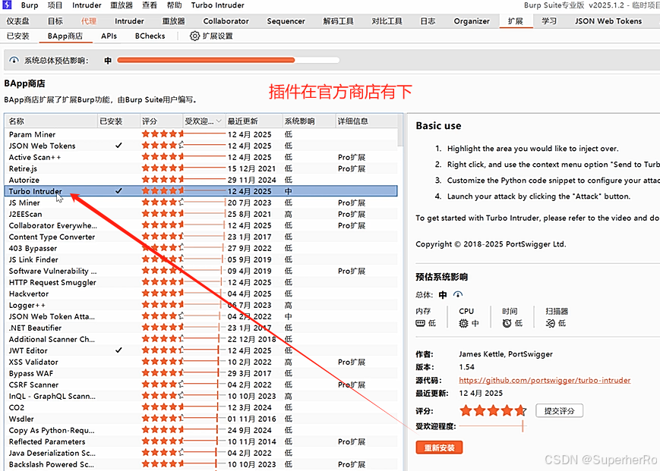Select the CSRF Scanner row
The width and height of the screenshot is (660, 471).
click(201, 385)
